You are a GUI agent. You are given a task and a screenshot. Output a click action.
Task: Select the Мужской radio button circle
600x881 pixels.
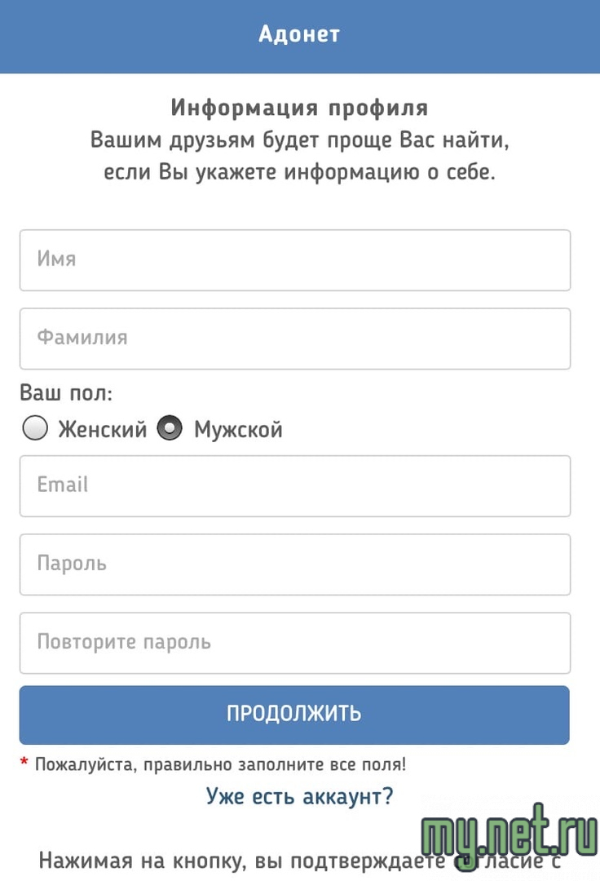(170, 428)
